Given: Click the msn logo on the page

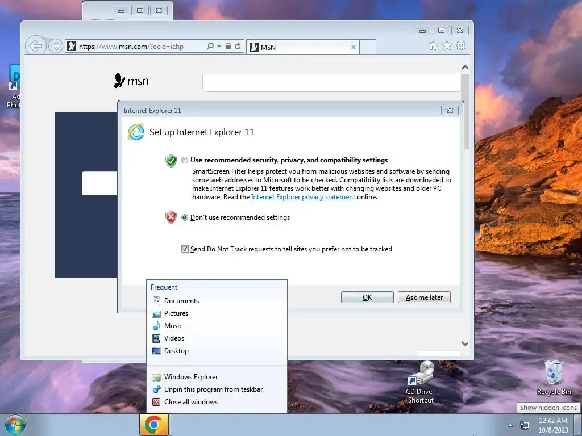Looking at the screenshot, I should (131, 81).
